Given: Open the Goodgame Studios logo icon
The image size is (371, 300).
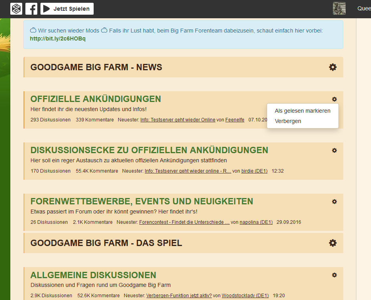Looking at the screenshot, I should [x=16, y=9].
